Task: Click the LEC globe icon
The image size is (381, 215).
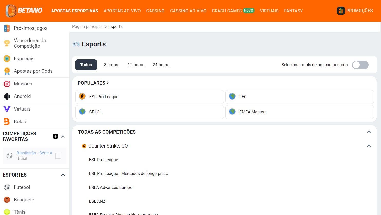Action: pos(232,96)
